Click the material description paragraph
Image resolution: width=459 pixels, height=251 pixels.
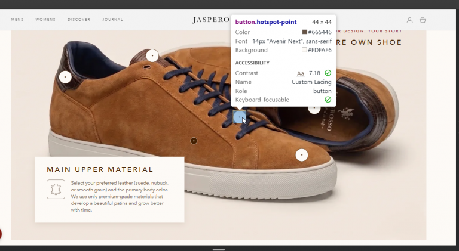[x=120, y=196]
